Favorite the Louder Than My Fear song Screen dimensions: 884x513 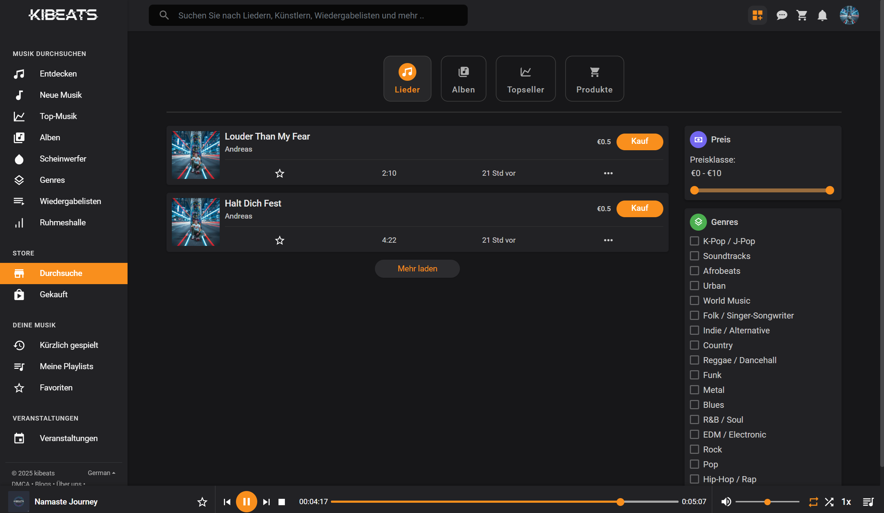(x=280, y=173)
